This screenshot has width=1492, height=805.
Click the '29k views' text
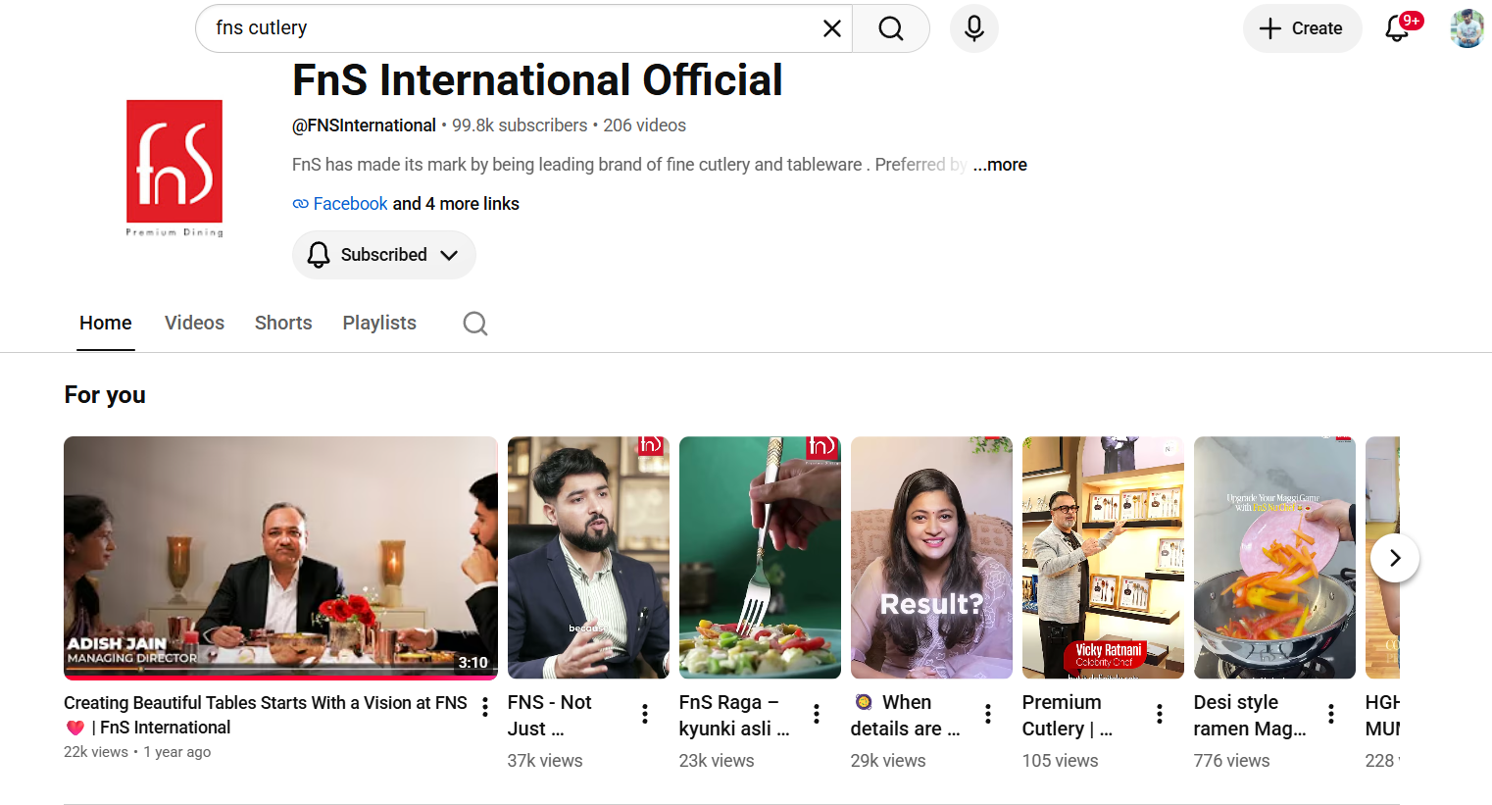(888, 761)
